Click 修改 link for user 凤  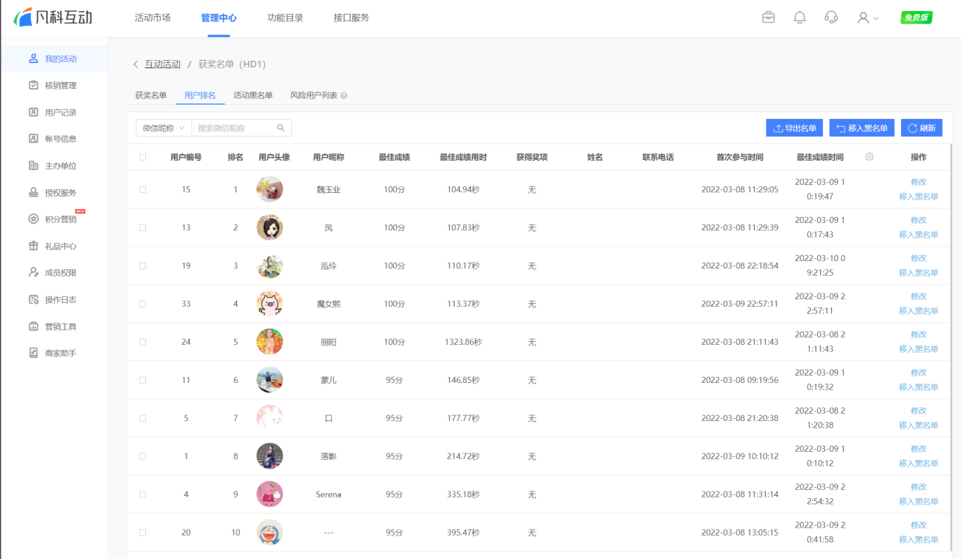(918, 220)
